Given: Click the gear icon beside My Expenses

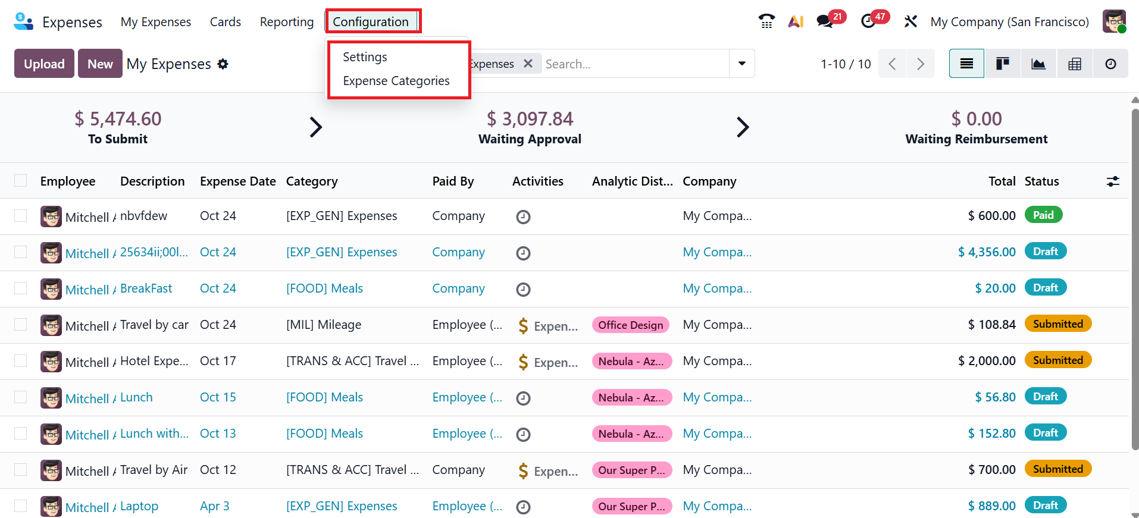Looking at the screenshot, I should [223, 64].
